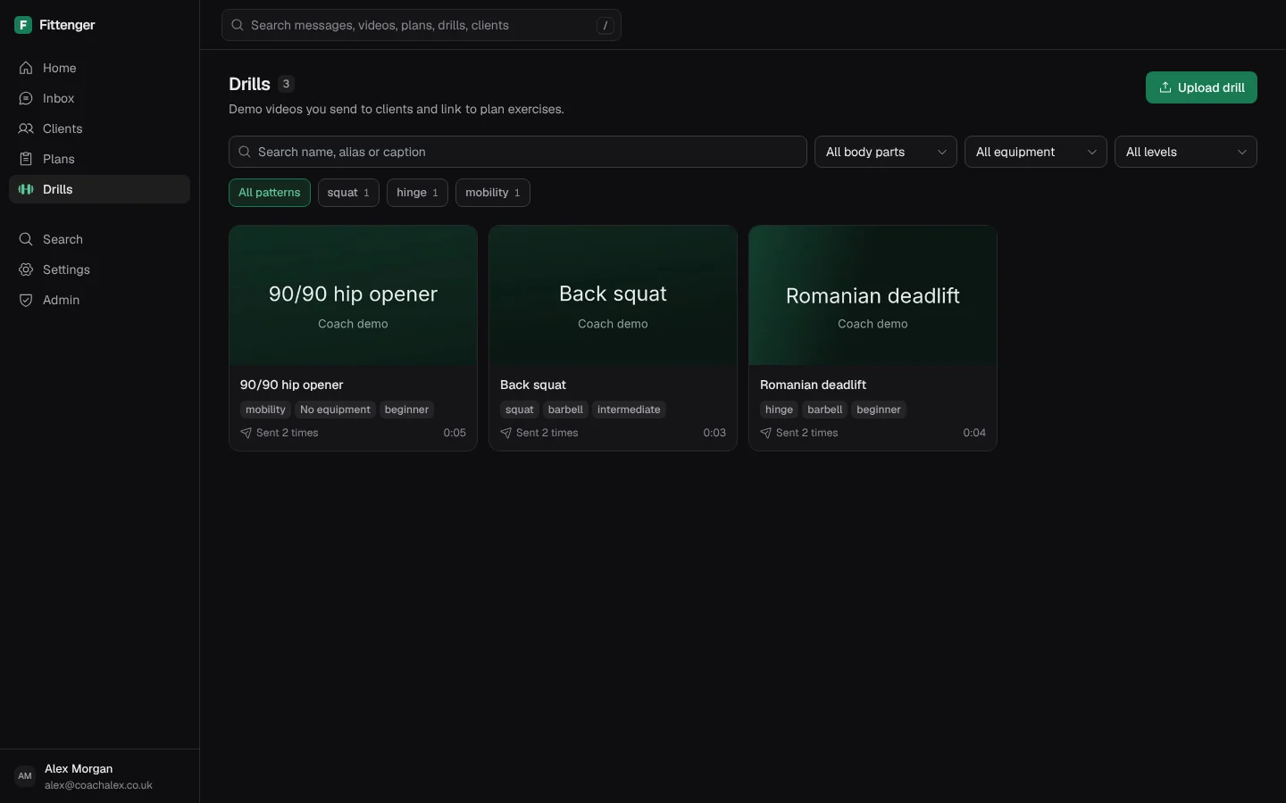Go to Clients in the sidebar
Image resolution: width=1286 pixels, height=803 pixels.
[x=99, y=128]
